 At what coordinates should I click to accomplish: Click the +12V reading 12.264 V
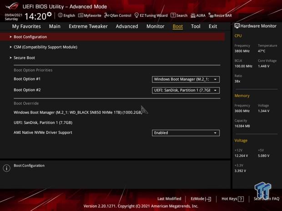point(241,156)
